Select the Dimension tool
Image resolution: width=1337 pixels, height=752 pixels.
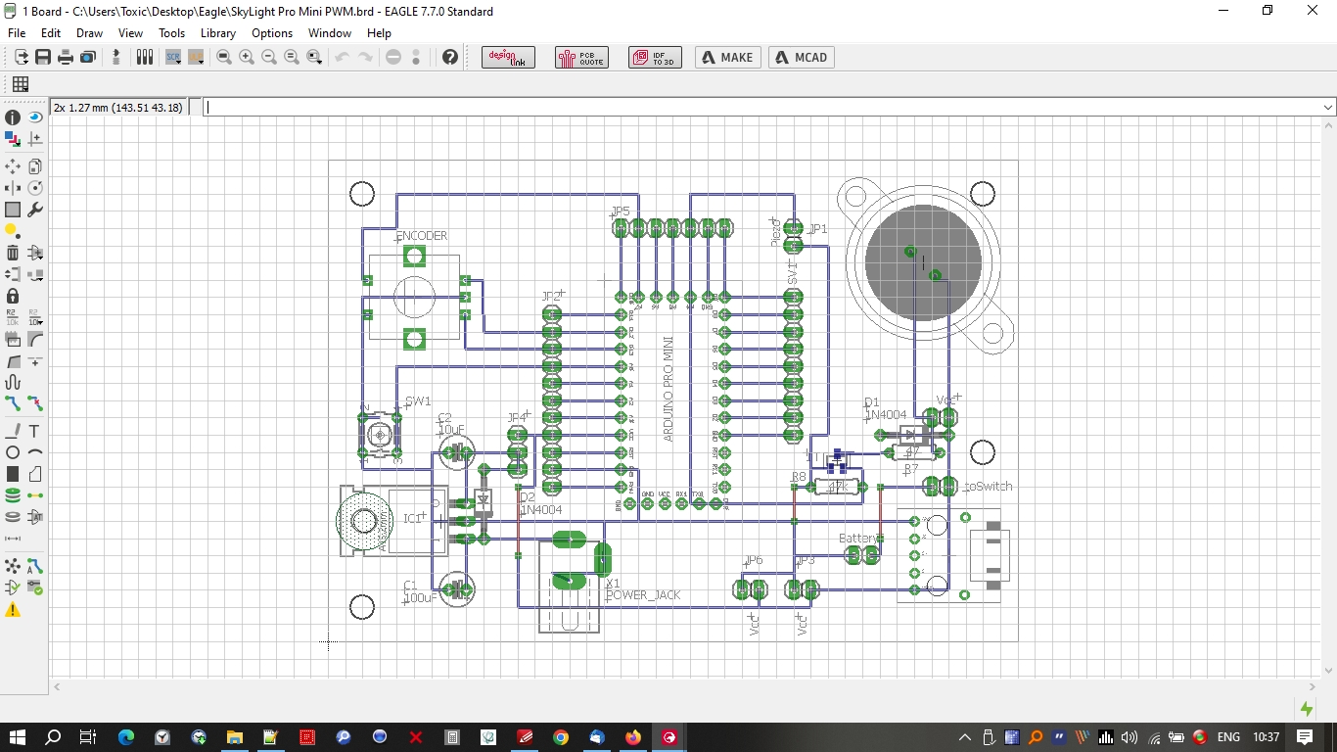tap(13, 539)
